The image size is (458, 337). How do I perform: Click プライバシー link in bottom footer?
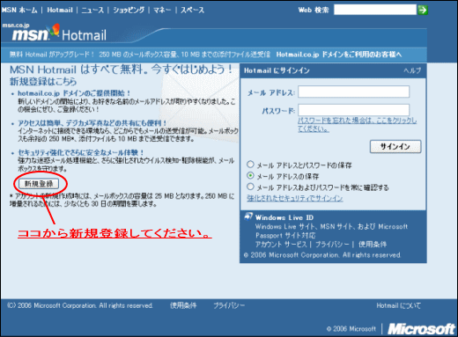click(x=229, y=305)
